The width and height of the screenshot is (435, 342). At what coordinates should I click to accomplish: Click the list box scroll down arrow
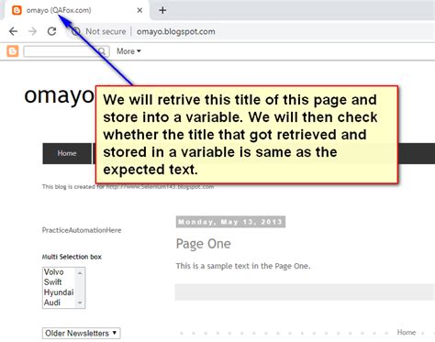coord(80,303)
